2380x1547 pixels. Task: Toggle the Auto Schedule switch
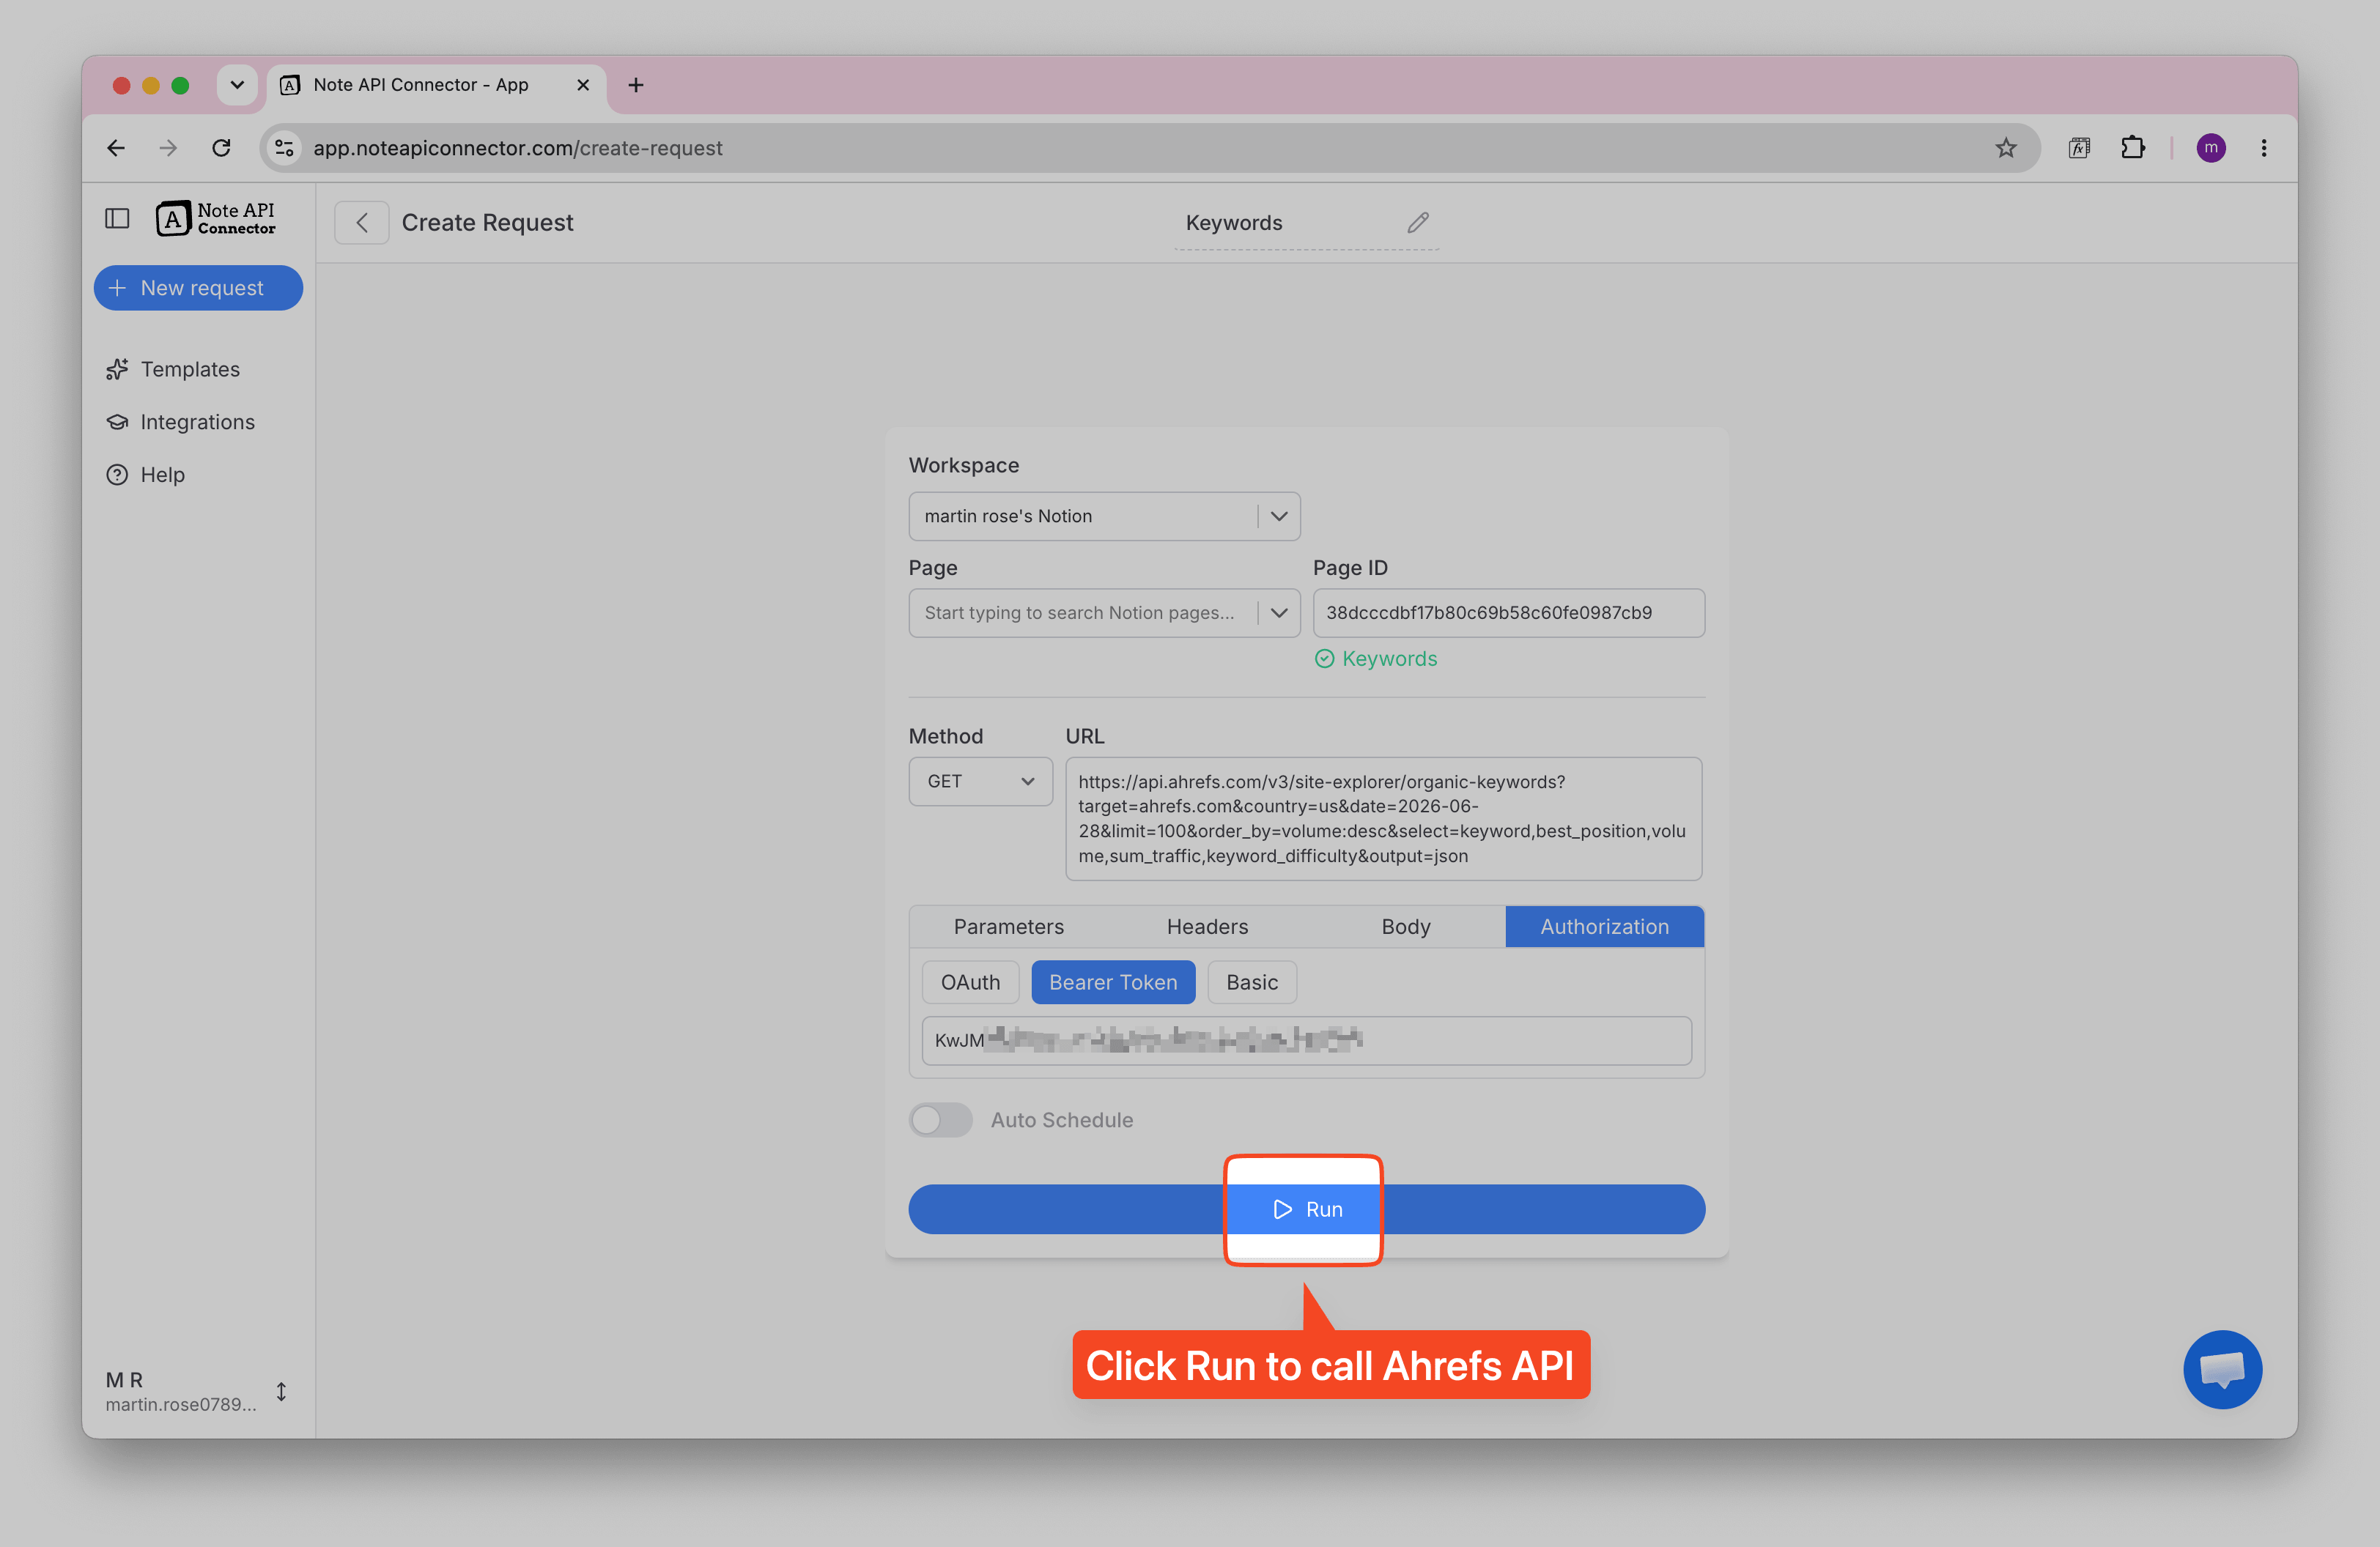point(940,1119)
